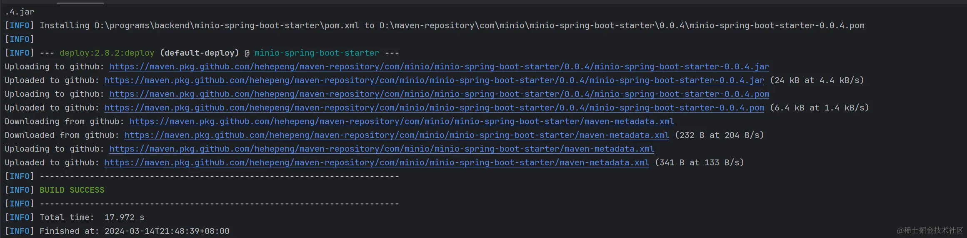Click the Installing pom.xml path in the log
This screenshot has height=238, width=967.
coord(227,26)
